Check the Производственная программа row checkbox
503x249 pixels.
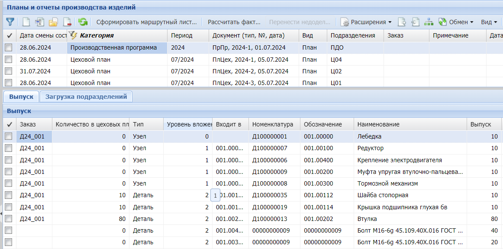(8, 48)
